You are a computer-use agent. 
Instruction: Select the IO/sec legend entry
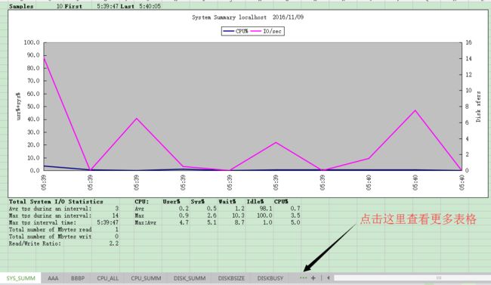266,31
